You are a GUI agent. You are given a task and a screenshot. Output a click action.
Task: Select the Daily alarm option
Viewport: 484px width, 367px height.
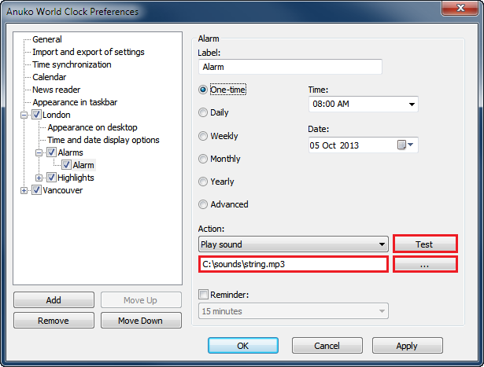coord(203,113)
